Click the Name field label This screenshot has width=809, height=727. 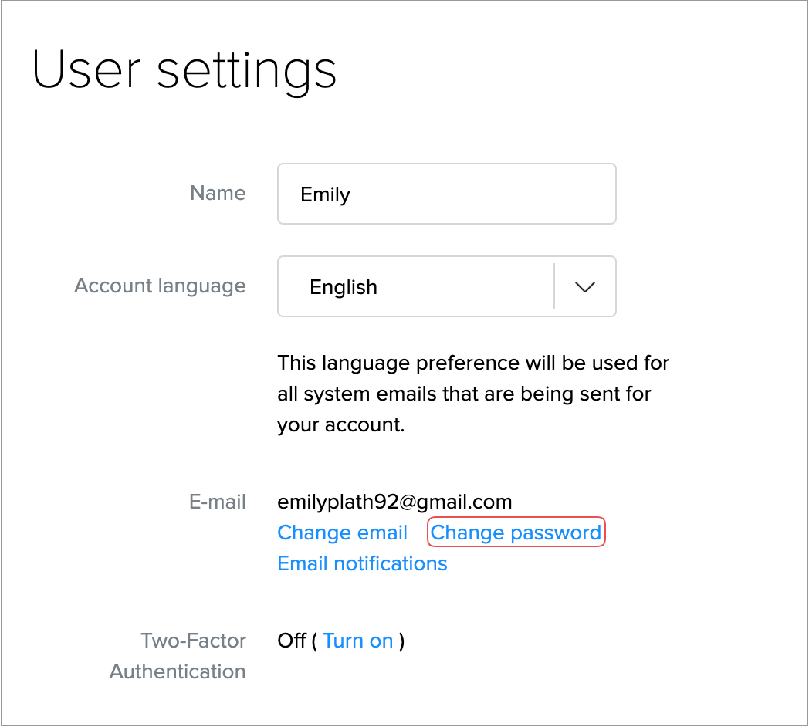click(218, 193)
